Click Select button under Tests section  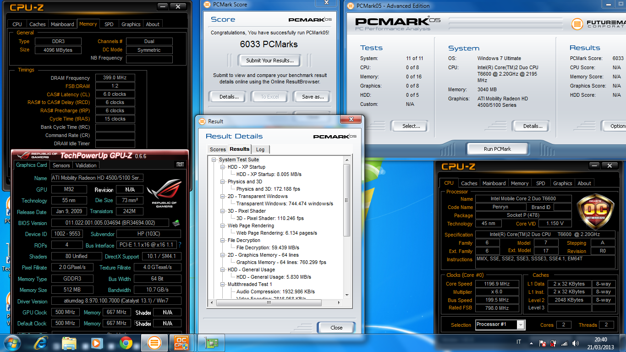[411, 126]
